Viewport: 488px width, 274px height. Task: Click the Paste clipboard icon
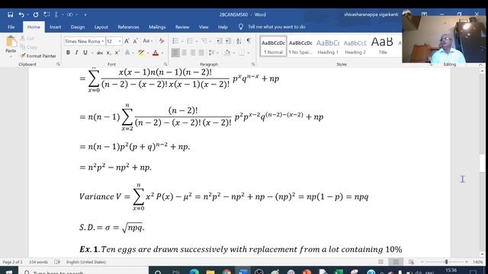(x=11, y=42)
